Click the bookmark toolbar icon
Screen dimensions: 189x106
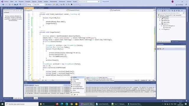[71, 5]
